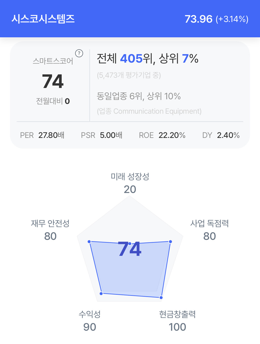Image resolution: width=260 pixels, height=344 pixels.
Task: Tap the 시스코시스템즈 title in the header
Action: [43, 19]
